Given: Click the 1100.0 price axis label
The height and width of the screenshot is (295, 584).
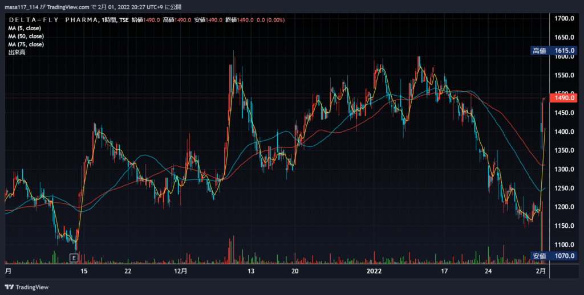Looking at the screenshot, I should pos(564,245).
